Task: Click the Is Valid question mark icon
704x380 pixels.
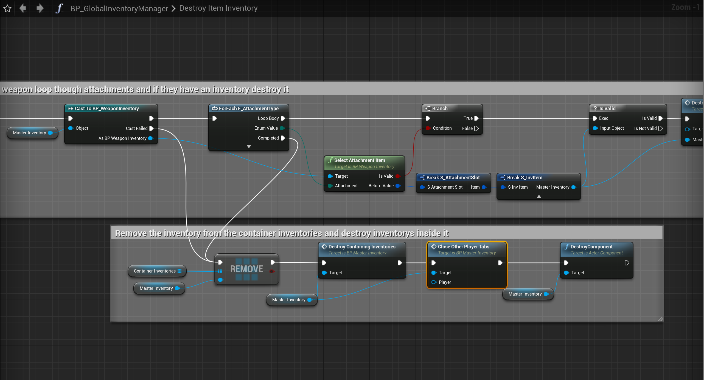Action: click(595, 109)
